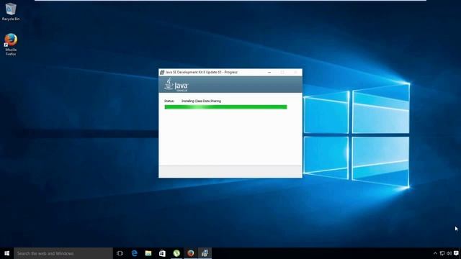The width and height of the screenshot is (461, 259).
Task: Open the volume tray icon
Action: [449, 253]
